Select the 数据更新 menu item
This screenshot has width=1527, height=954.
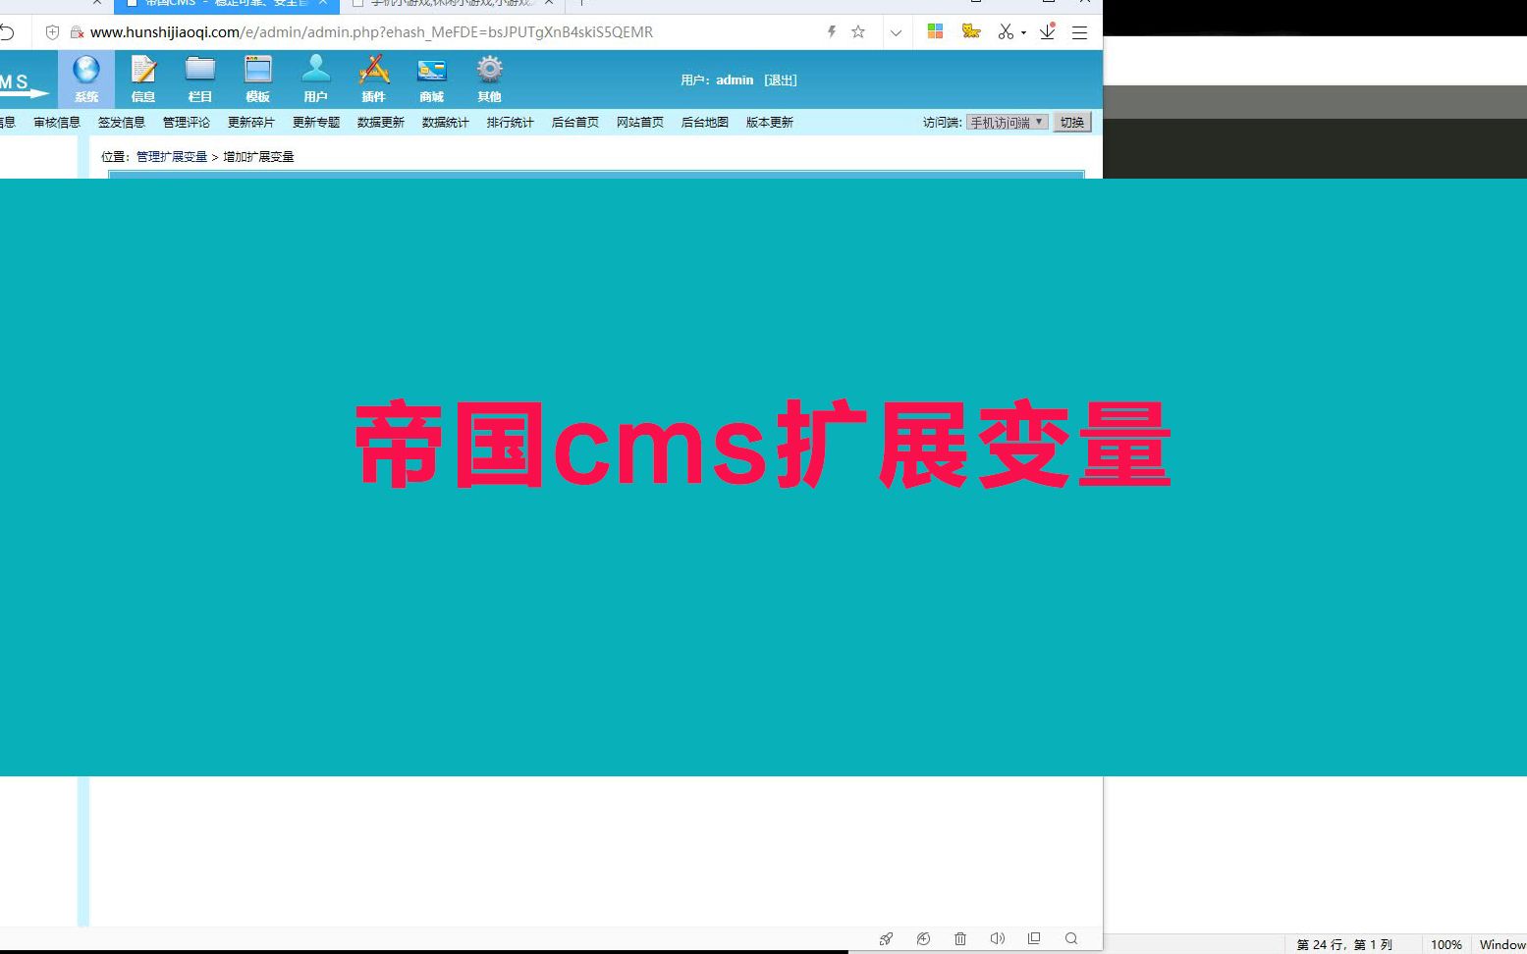tap(380, 122)
